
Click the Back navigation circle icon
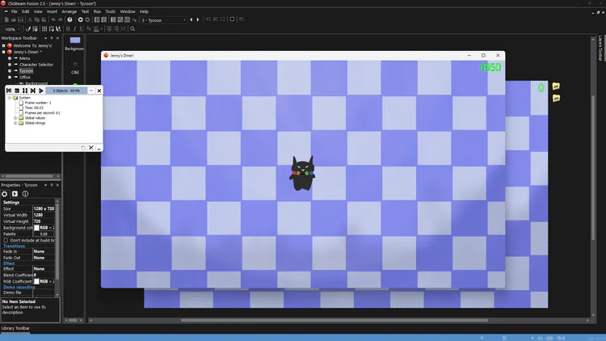tap(80, 19)
